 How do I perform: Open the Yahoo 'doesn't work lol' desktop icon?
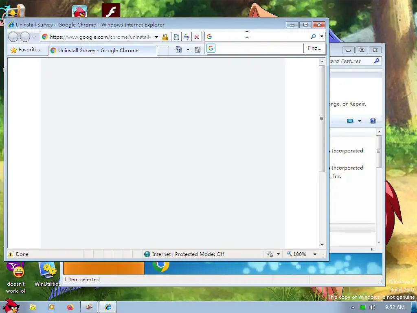pyautogui.click(x=16, y=278)
